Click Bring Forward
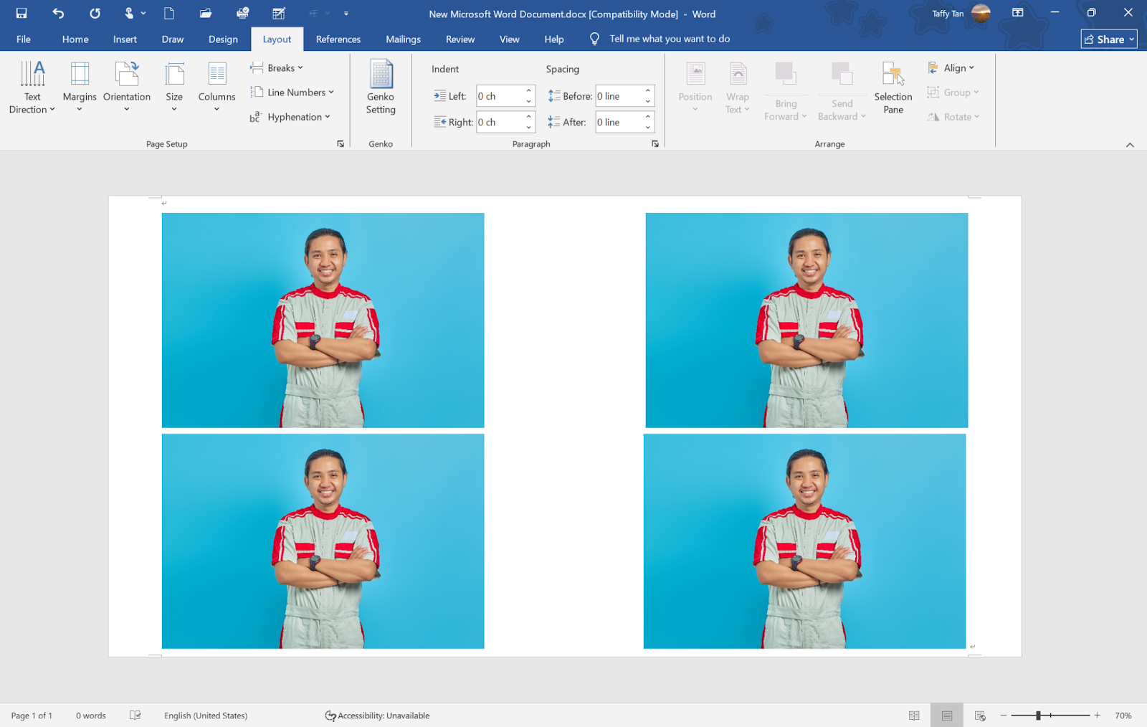 [x=786, y=91]
